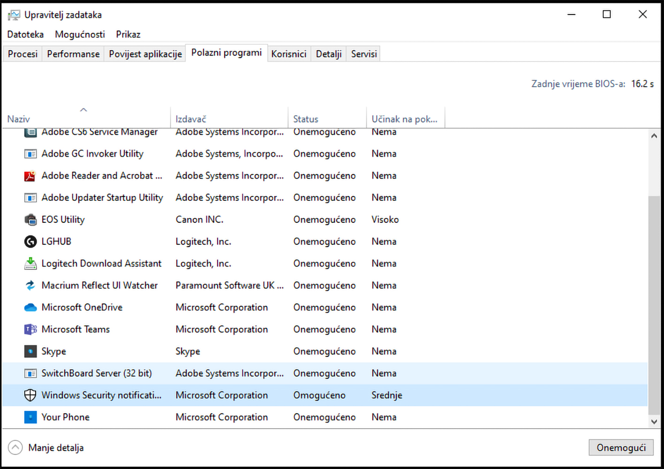Viewport: 664px width, 469px height.
Task: Select the Skype name in Naziv column
Action: 53,351
